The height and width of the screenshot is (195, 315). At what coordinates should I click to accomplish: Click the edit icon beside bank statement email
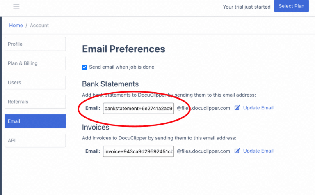237,108
